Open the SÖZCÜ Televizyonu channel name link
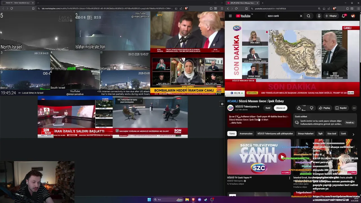This screenshot has height=203, width=361. (246, 107)
